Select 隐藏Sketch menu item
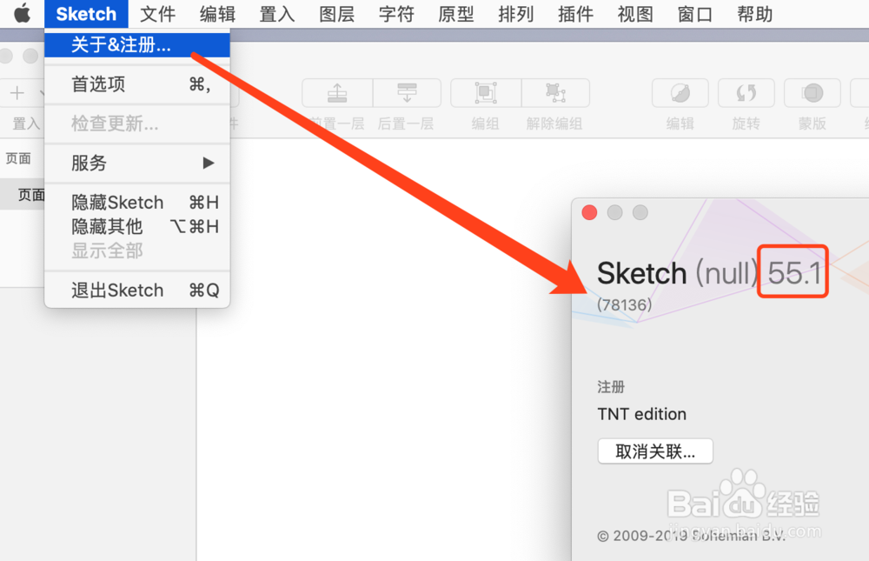The image size is (869, 561). pos(137,202)
